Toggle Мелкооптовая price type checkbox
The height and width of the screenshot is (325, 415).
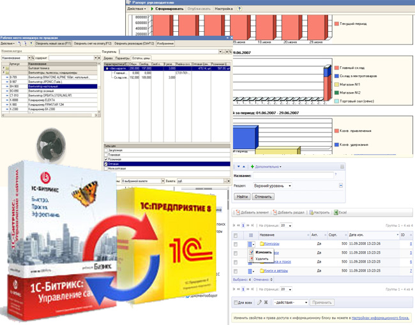click(106, 168)
